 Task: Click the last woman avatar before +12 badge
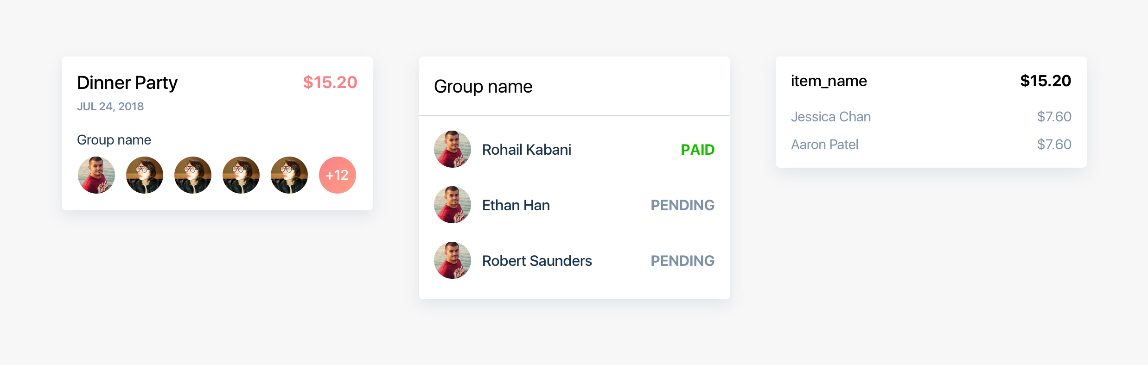289,175
